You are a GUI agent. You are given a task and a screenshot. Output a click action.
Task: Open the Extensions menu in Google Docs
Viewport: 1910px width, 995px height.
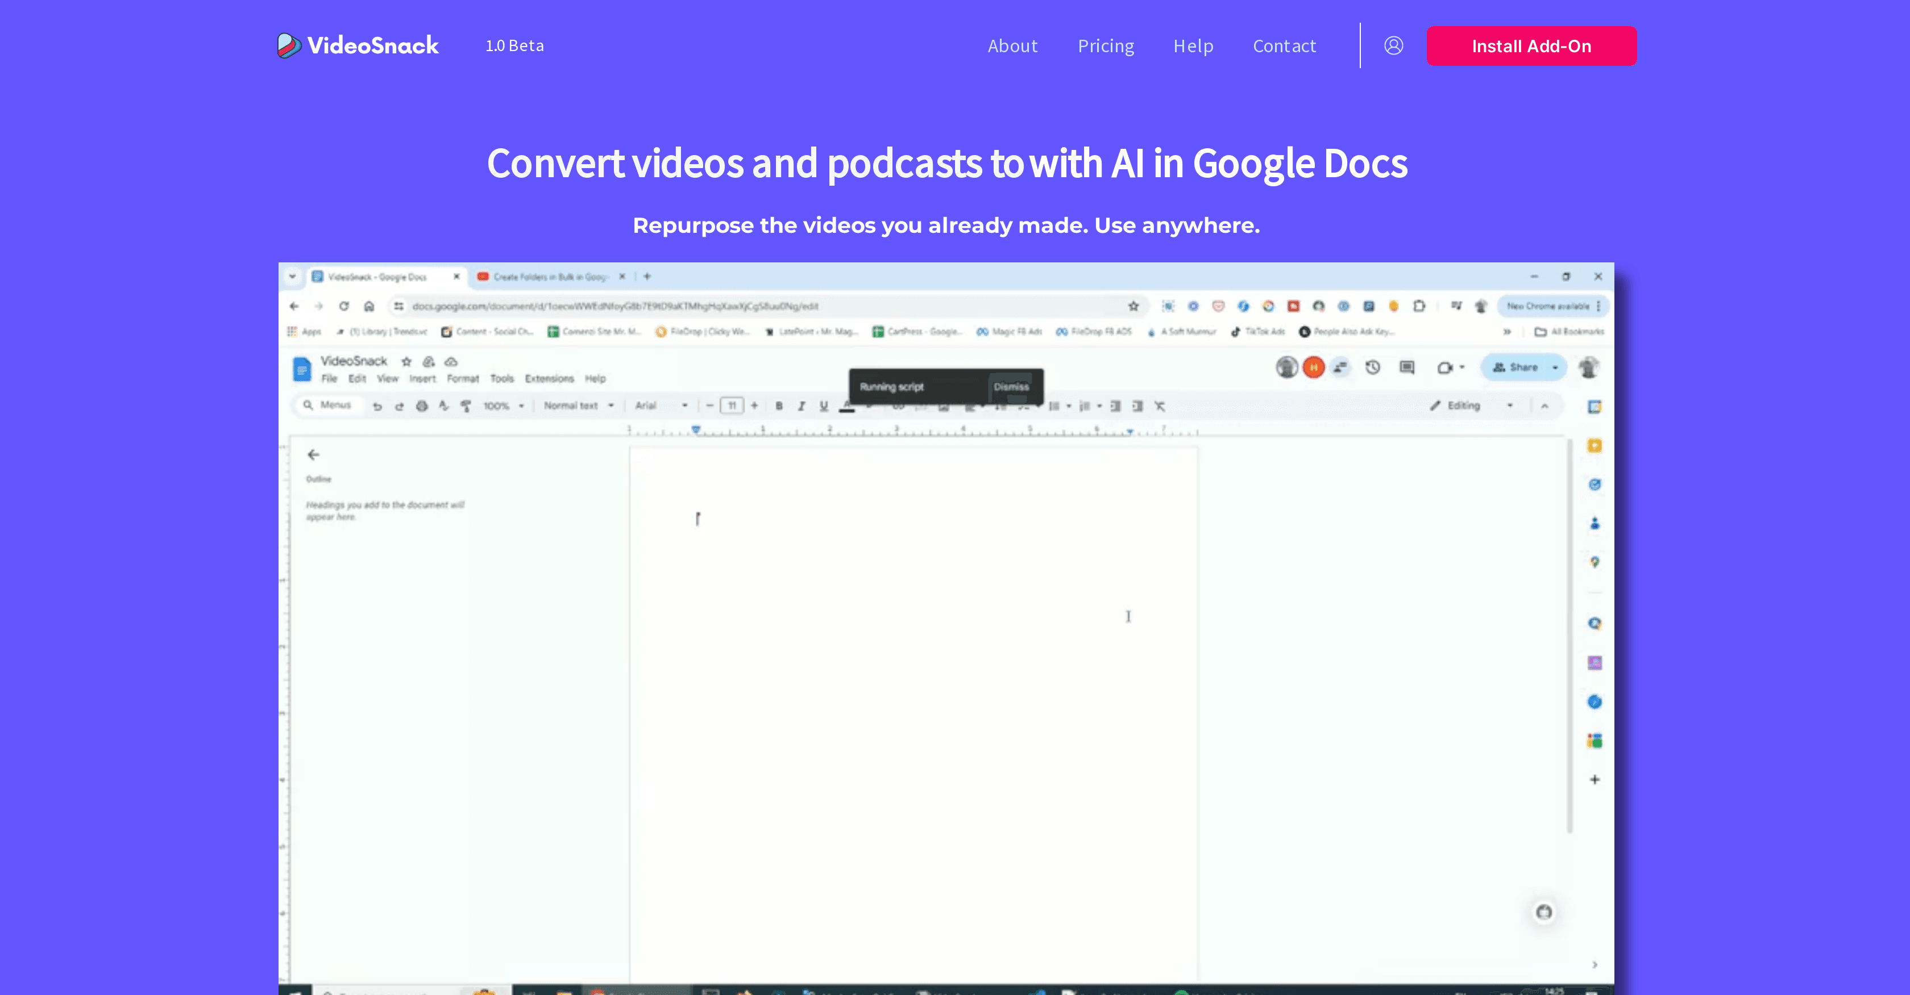(550, 378)
